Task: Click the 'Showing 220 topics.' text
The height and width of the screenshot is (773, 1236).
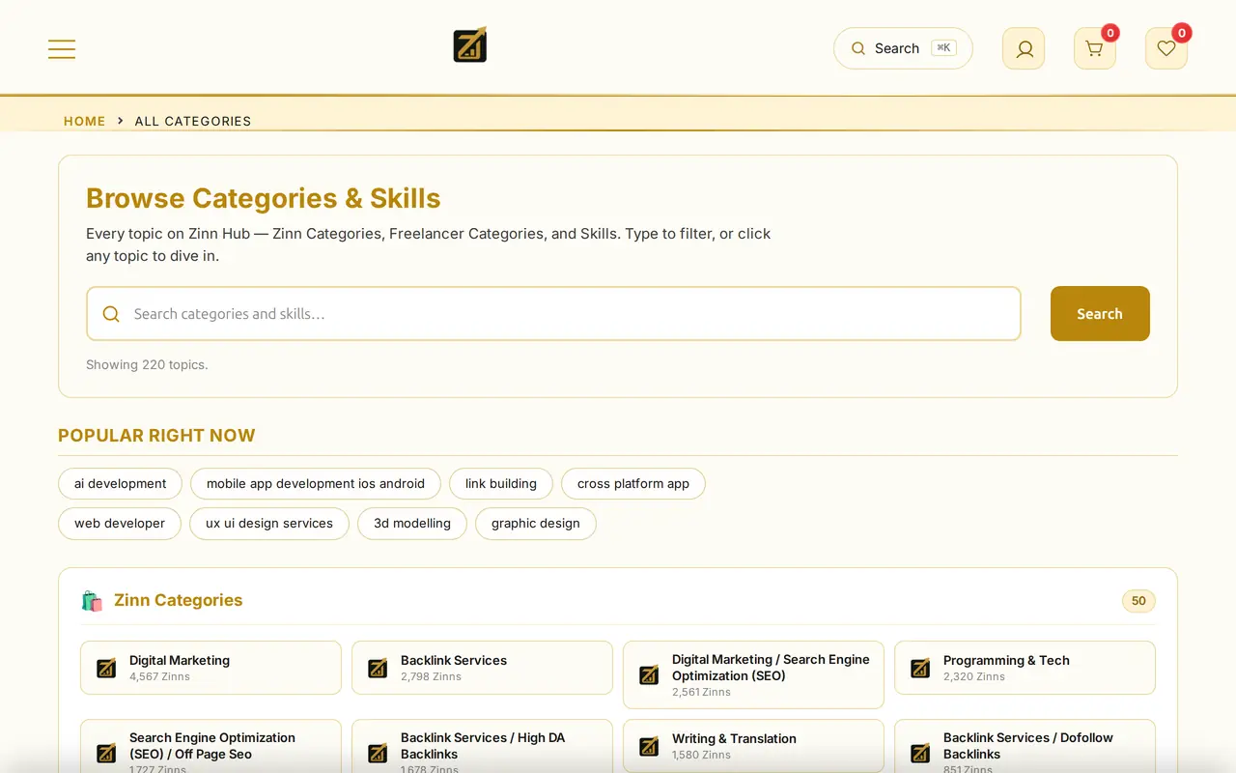Action: [x=147, y=364]
